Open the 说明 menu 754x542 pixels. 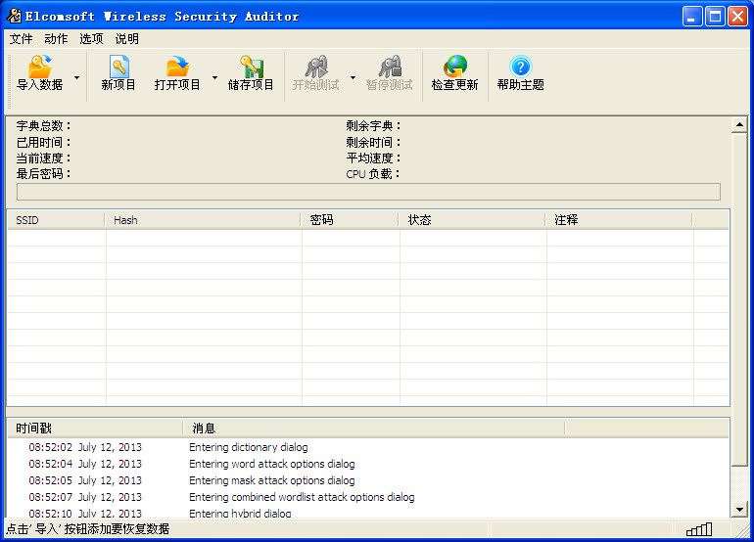click(x=127, y=39)
